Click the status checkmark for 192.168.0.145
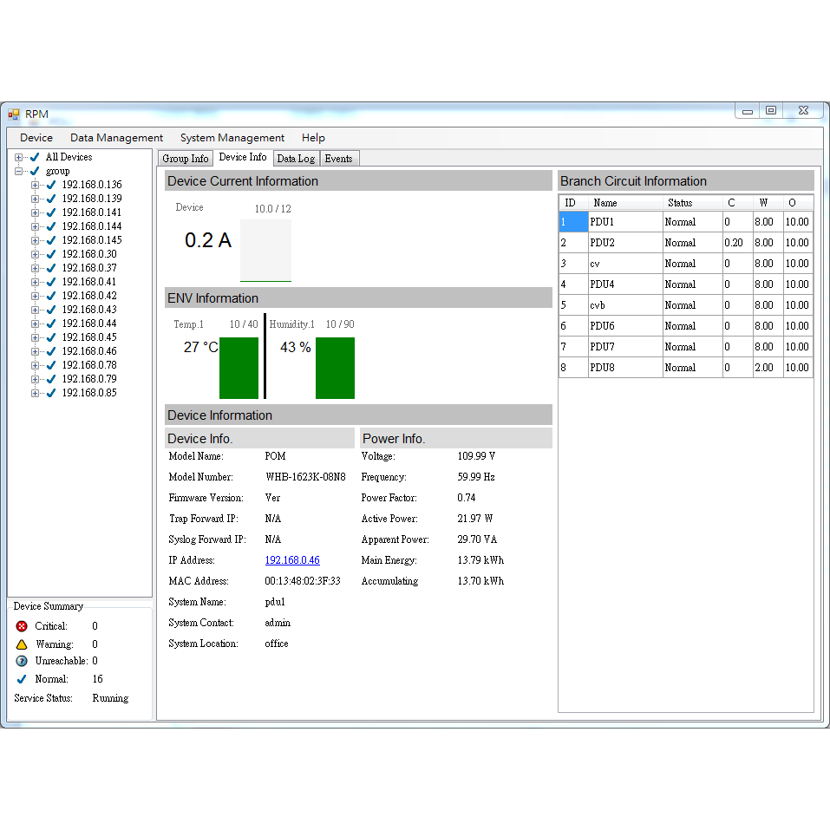 pos(51,240)
